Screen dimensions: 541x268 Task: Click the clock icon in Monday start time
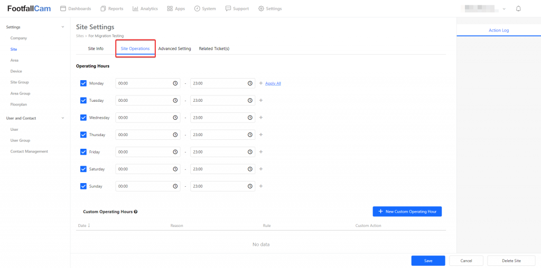[175, 83]
